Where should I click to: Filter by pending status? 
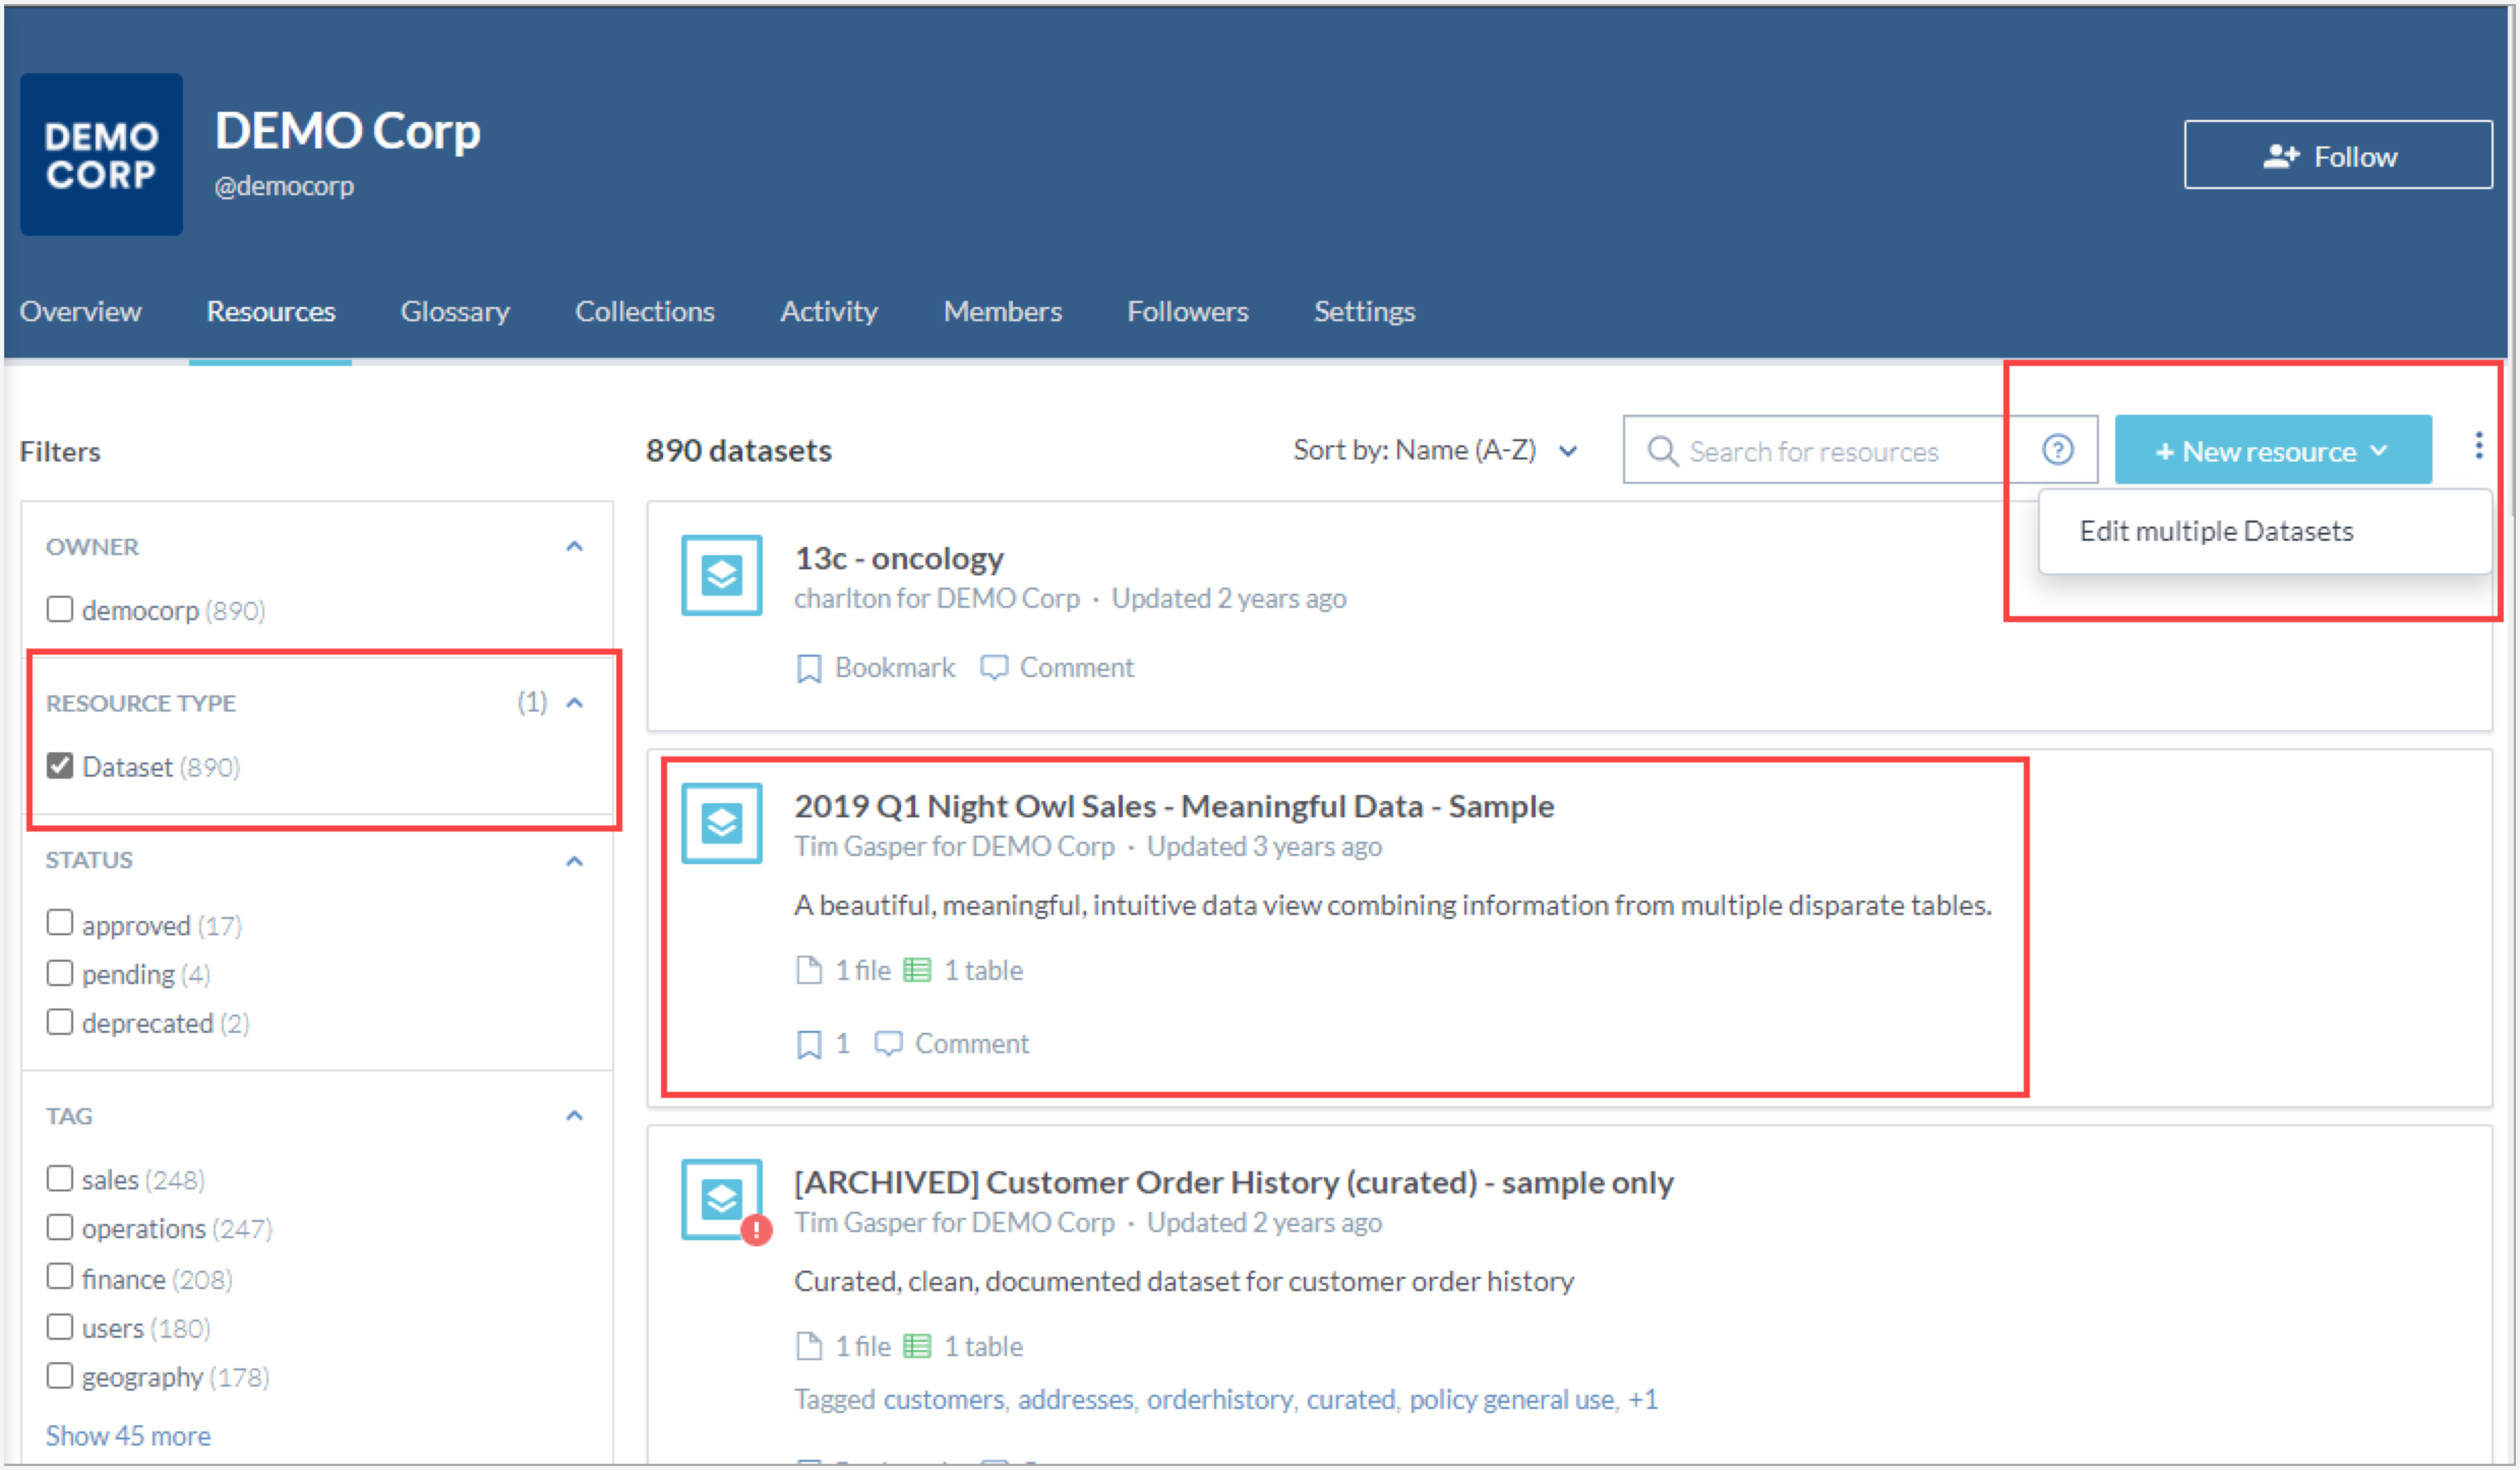pyautogui.click(x=60, y=972)
